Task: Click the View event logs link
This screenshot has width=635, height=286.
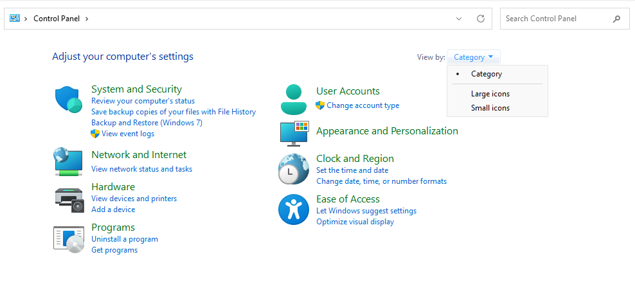Action: click(128, 134)
